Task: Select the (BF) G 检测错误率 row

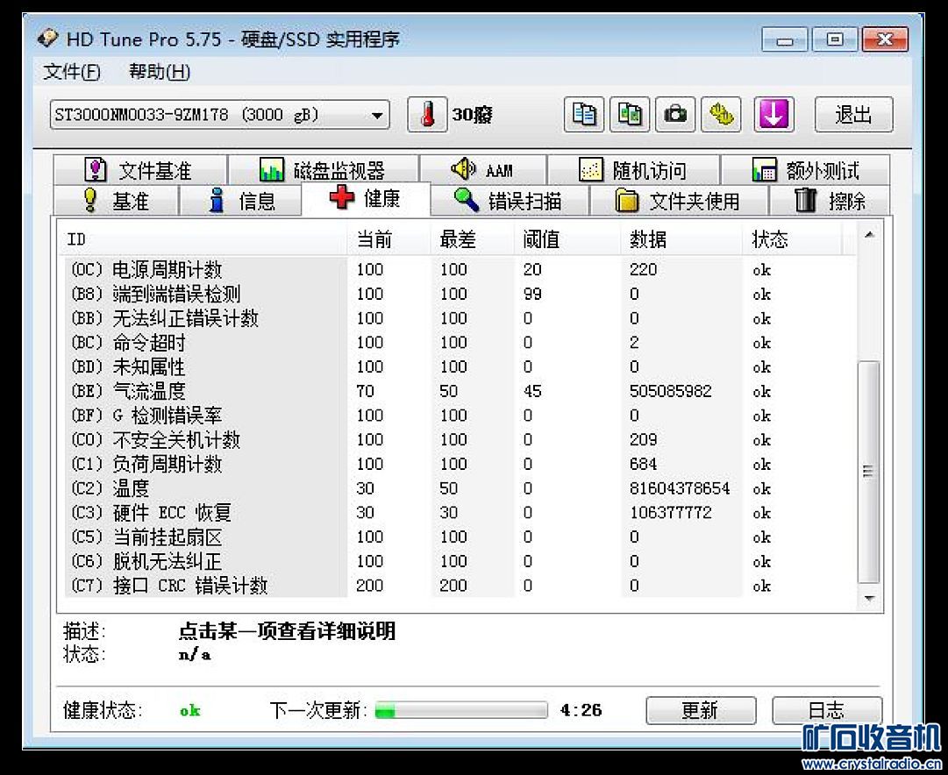Action: [460, 416]
